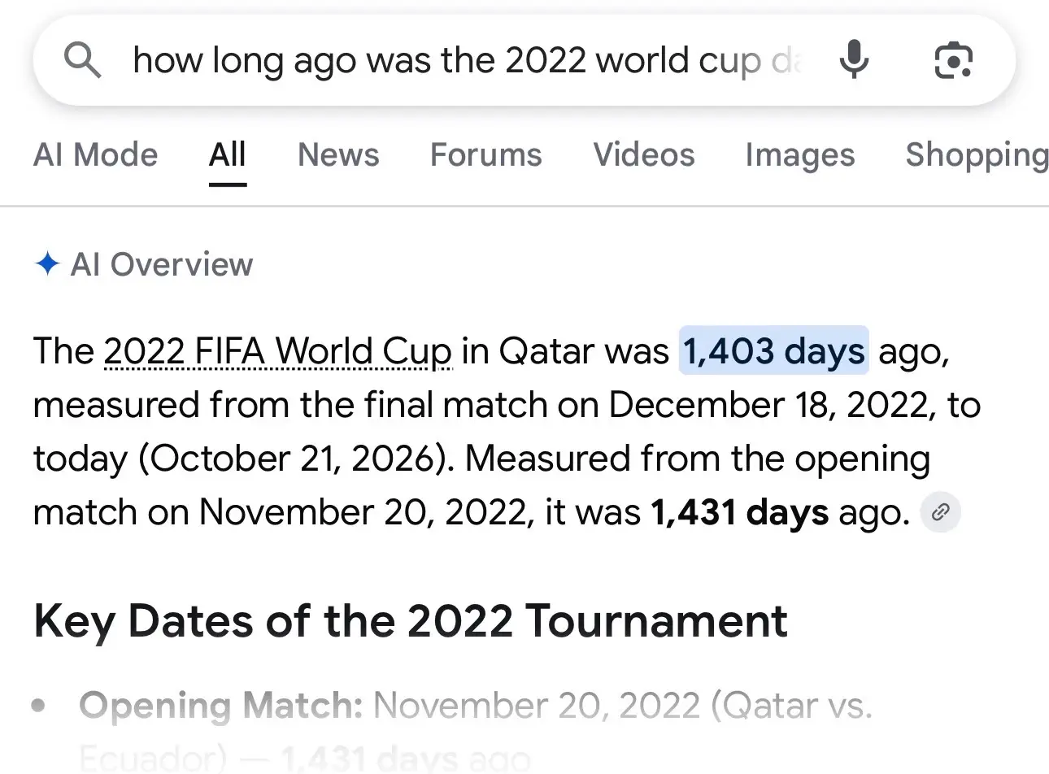
Task: Open the Shopping tab
Action: pyautogui.click(x=977, y=155)
